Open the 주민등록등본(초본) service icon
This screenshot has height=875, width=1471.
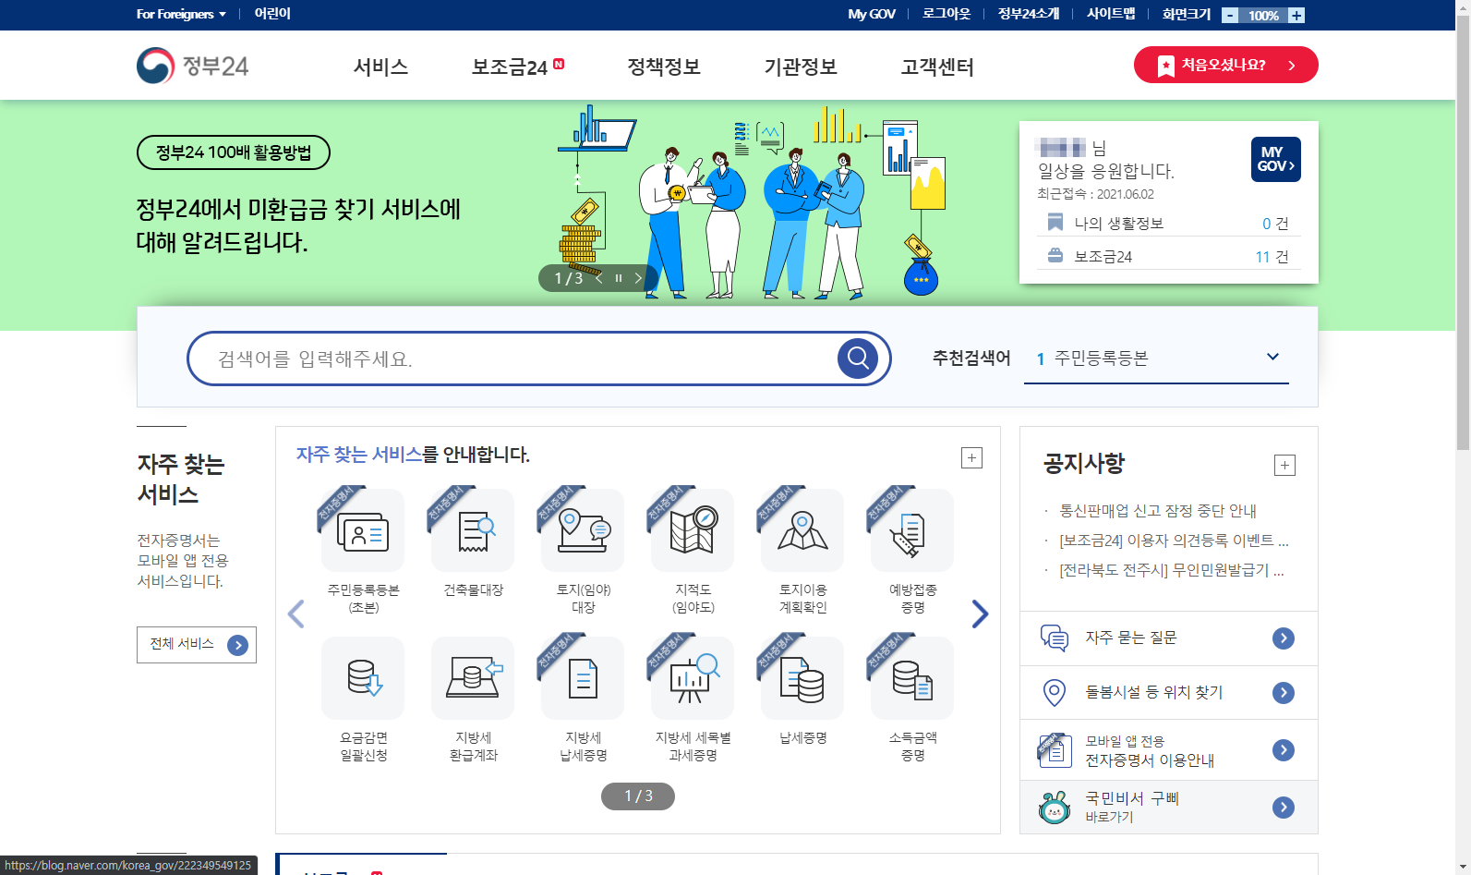(363, 531)
